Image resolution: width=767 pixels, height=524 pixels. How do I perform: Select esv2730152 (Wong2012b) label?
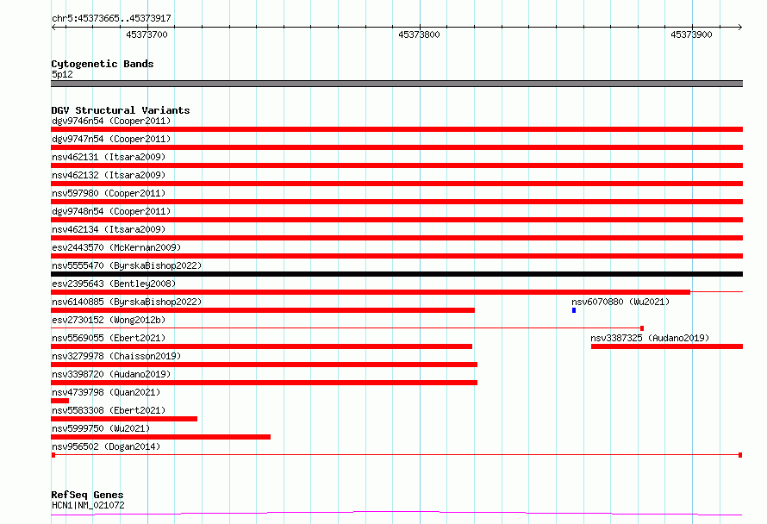(x=109, y=320)
